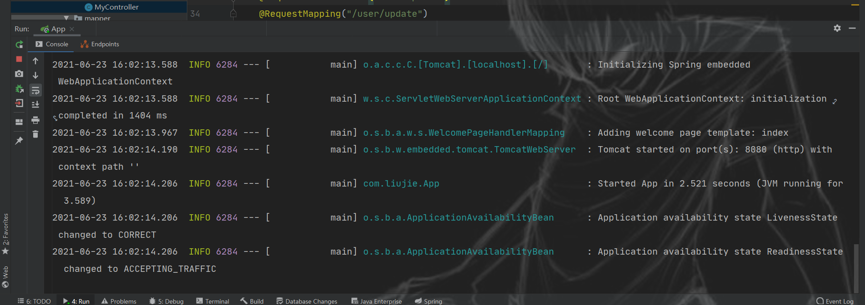Pin the Run tab with the pin icon
The image size is (865, 305).
(x=19, y=141)
